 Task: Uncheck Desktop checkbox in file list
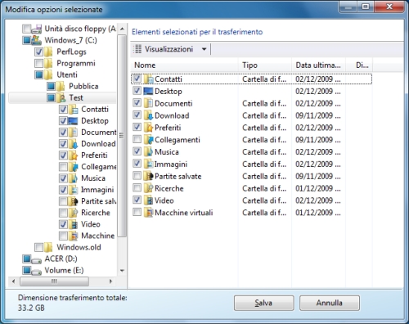pyautogui.click(x=137, y=91)
